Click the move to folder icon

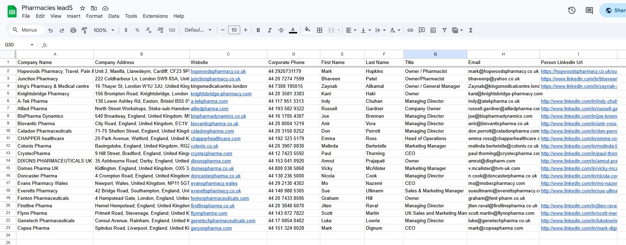[x=94, y=8]
